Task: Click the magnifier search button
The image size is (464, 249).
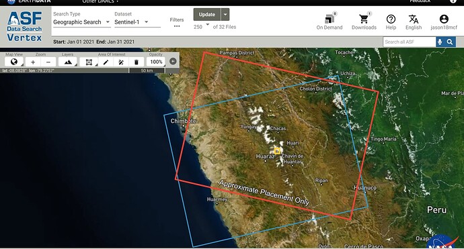Action: click(450, 42)
